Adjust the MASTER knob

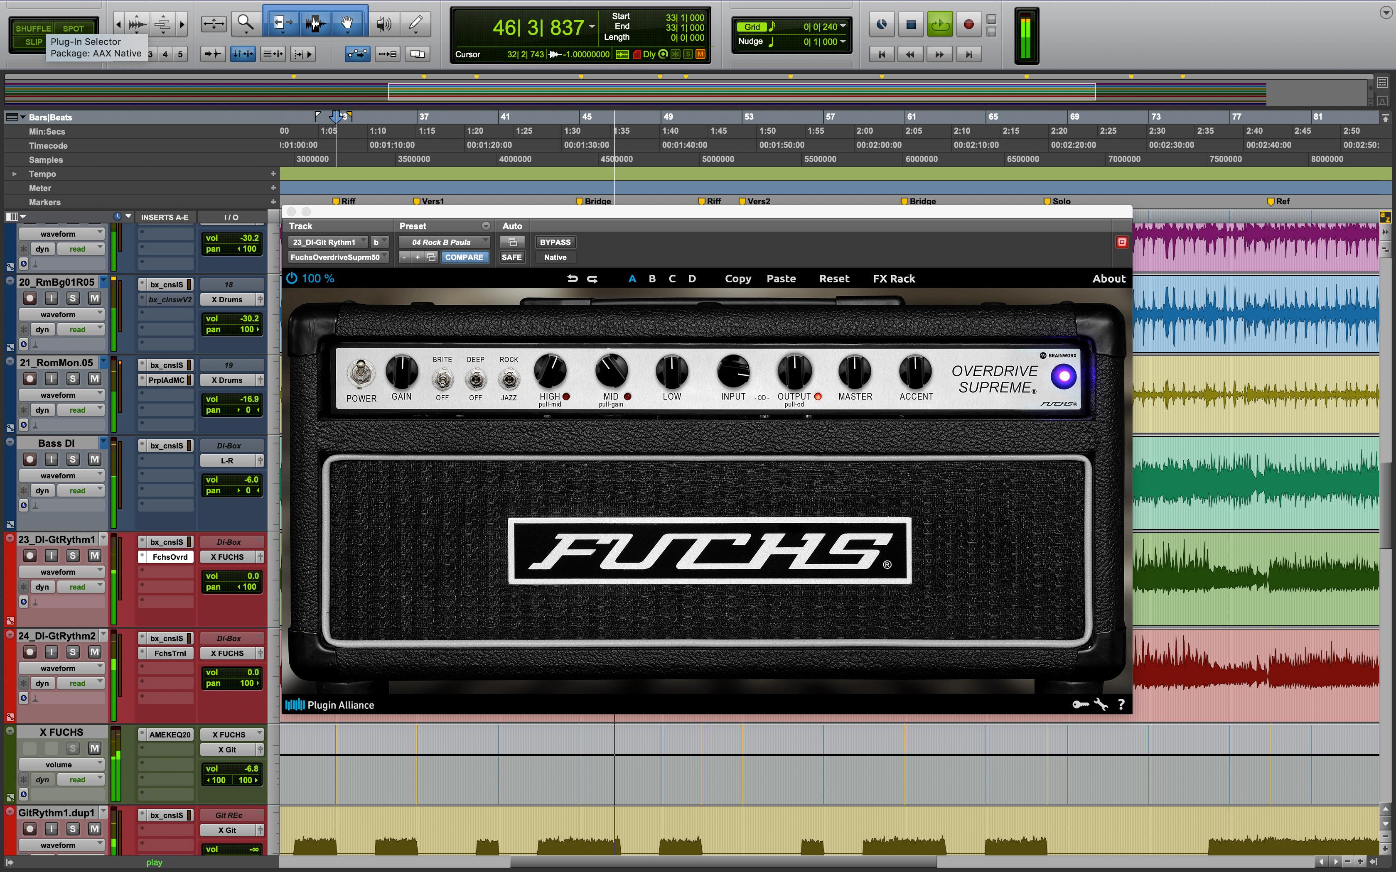point(855,371)
